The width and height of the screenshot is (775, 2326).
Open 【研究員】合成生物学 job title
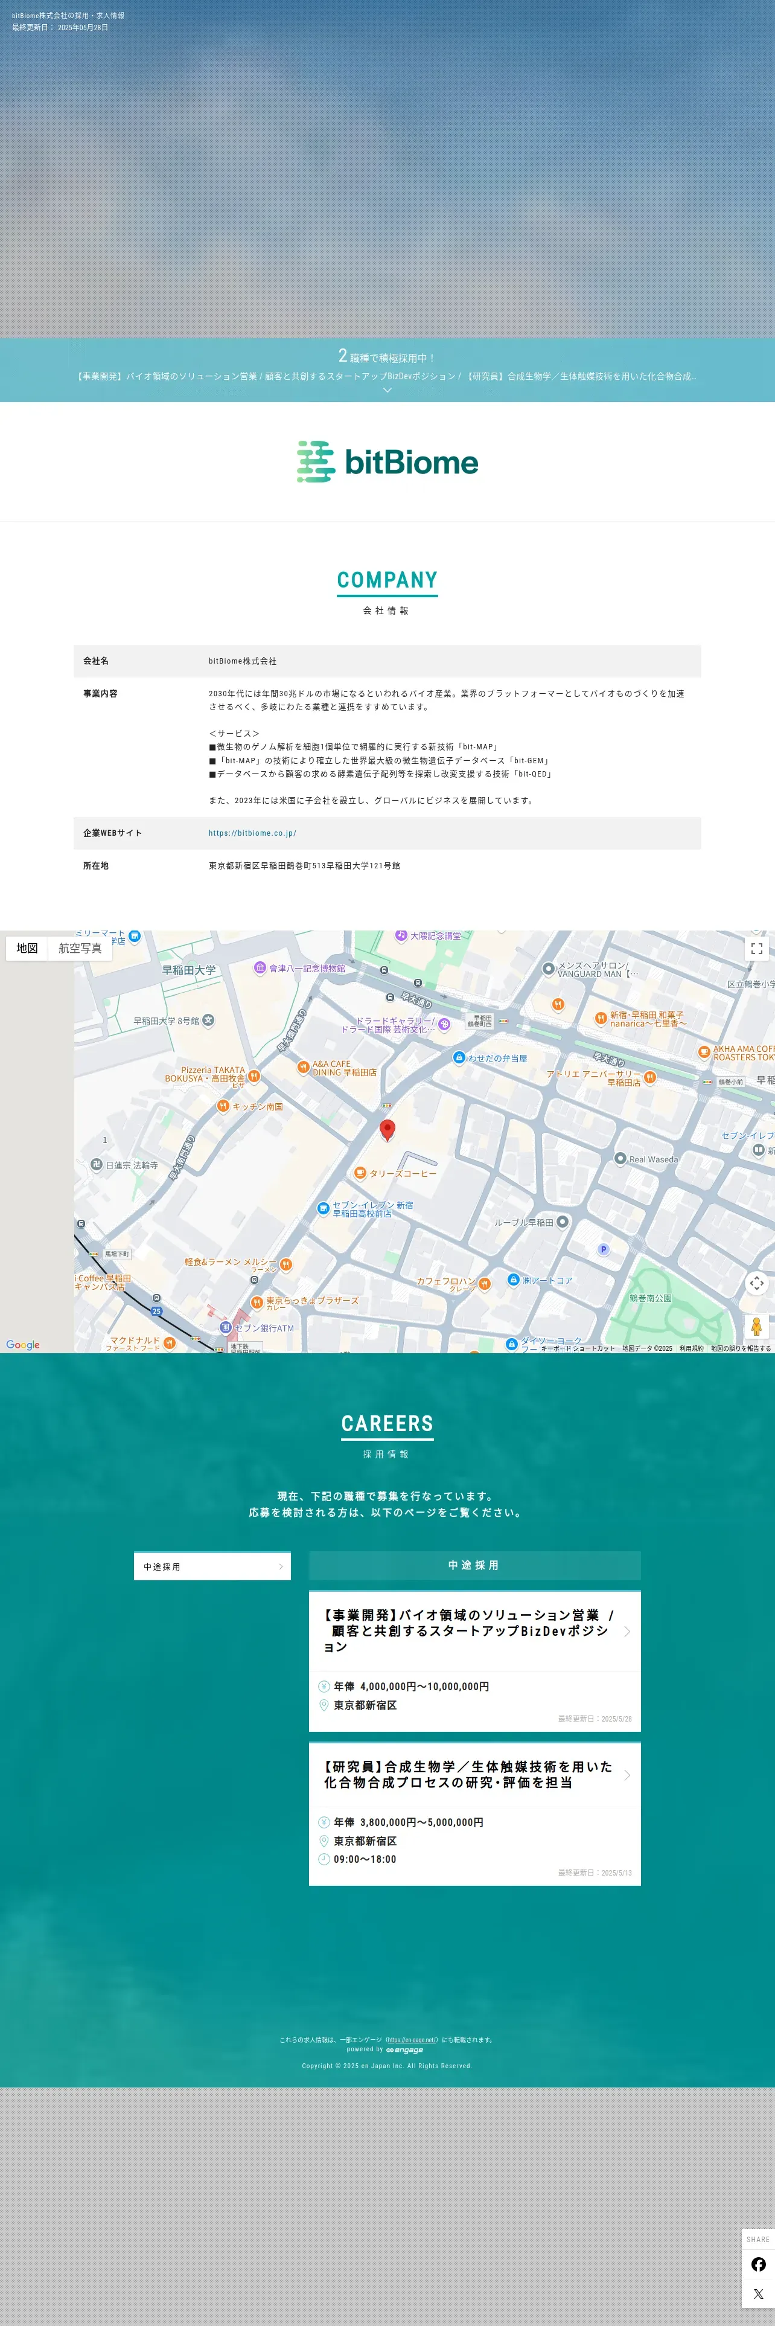point(468,1774)
